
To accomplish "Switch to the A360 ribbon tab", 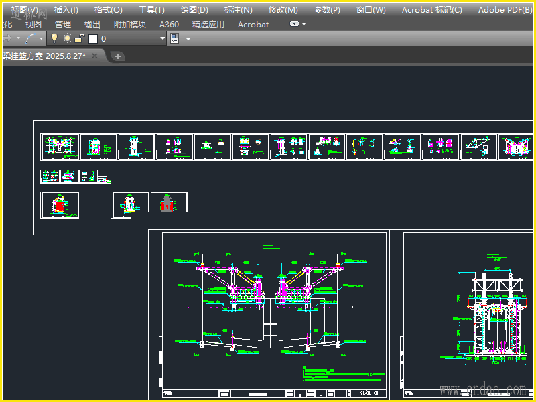I will click(169, 24).
